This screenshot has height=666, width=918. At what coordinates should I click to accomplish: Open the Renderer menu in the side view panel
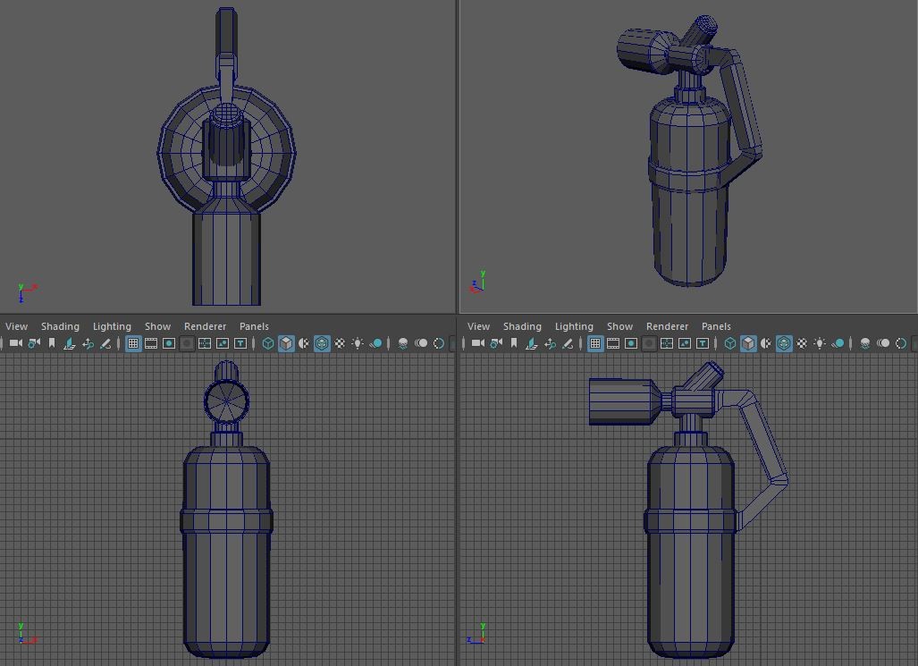[x=667, y=326]
